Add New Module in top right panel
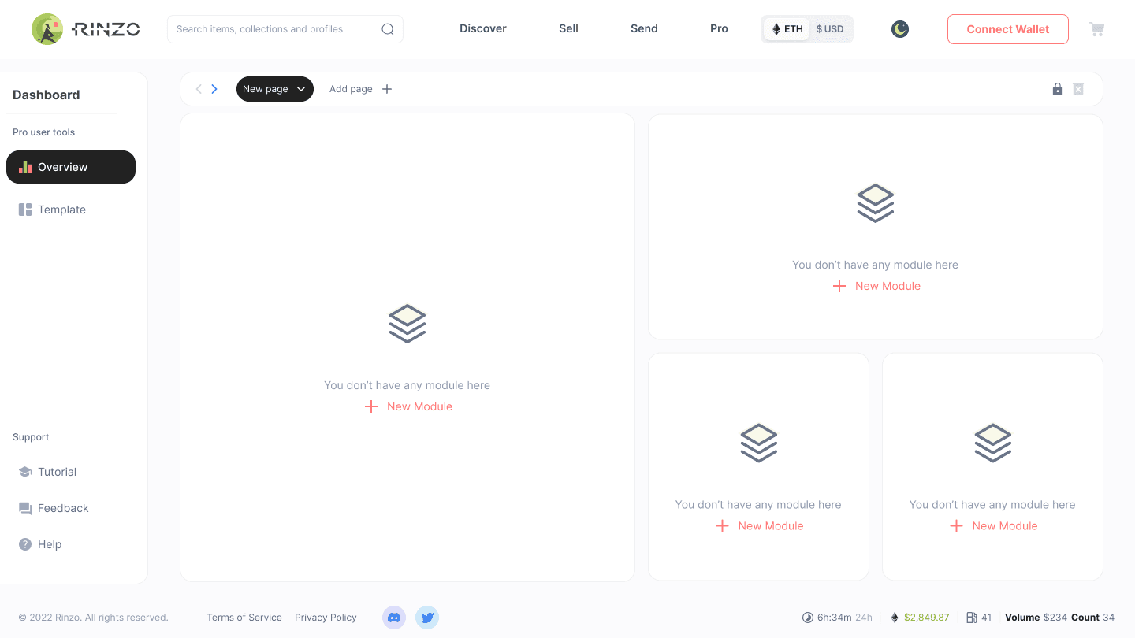 [x=876, y=286]
